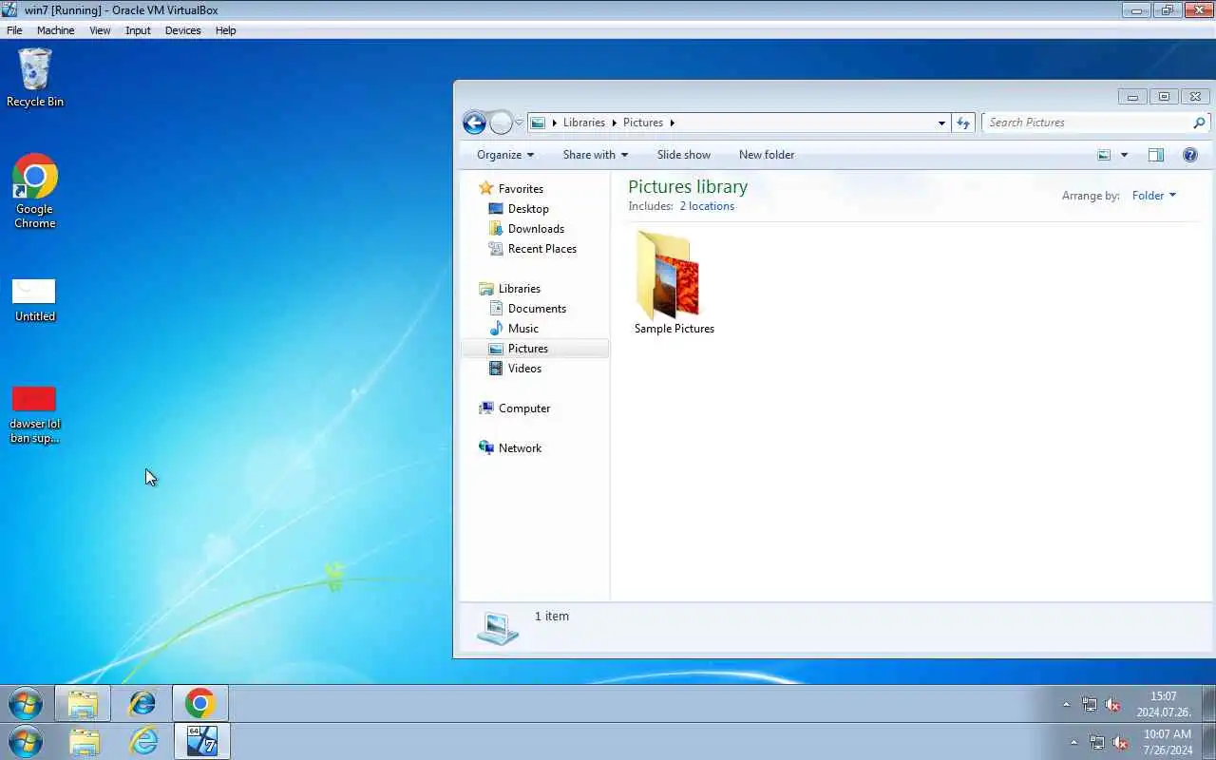Screen dimensions: 1216x760
Task: Open Videos library
Action: pyautogui.click(x=515, y=369)
